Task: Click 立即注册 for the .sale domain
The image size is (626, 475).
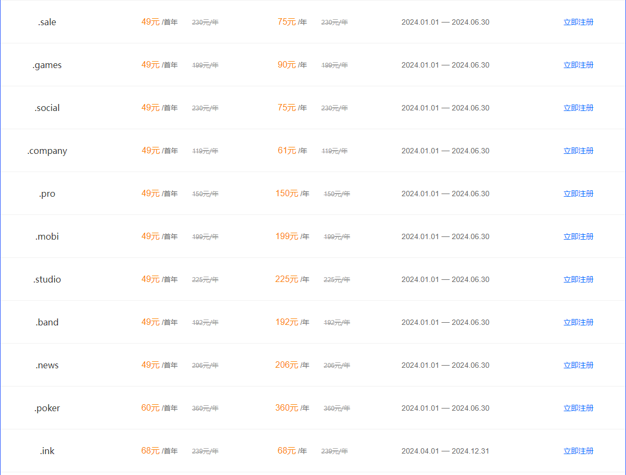Action: (578, 22)
